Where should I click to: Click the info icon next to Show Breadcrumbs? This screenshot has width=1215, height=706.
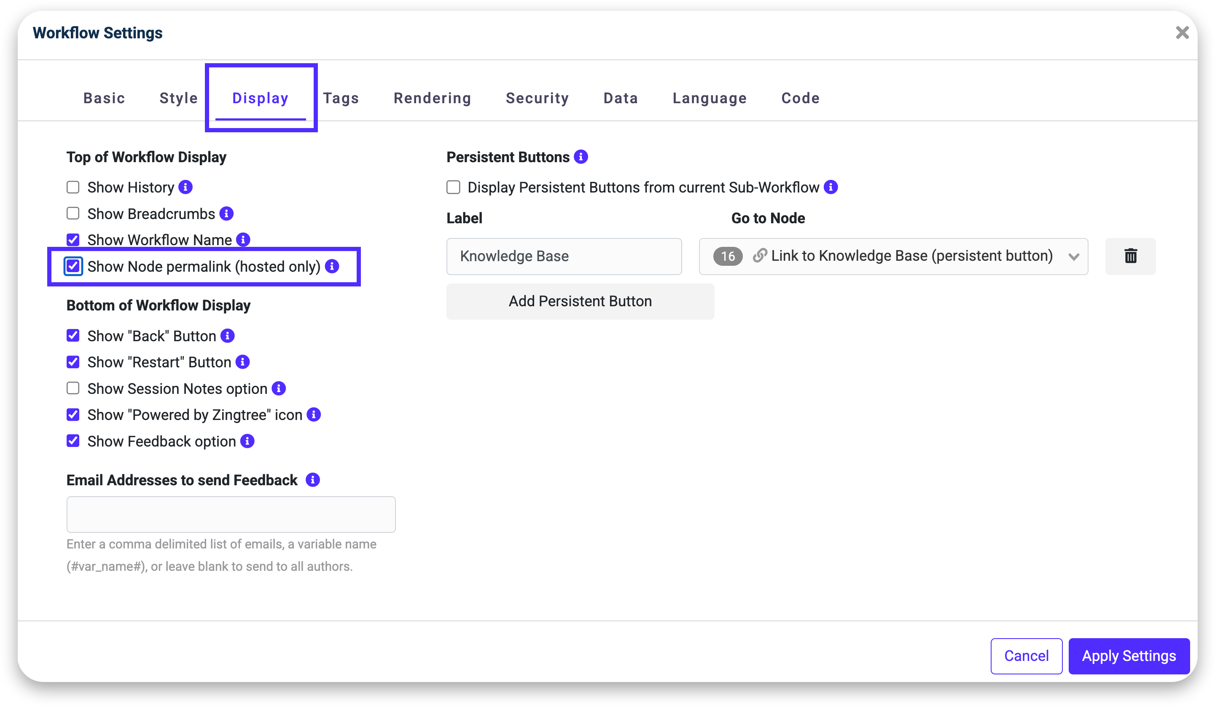pos(226,214)
